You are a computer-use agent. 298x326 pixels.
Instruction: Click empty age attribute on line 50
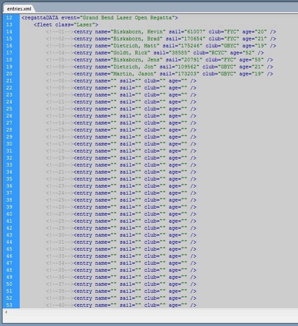point(178,284)
